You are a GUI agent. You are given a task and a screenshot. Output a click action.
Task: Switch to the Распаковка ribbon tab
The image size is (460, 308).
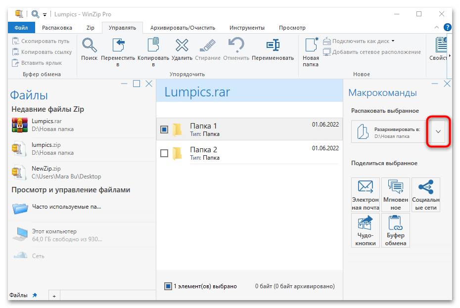click(x=57, y=28)
